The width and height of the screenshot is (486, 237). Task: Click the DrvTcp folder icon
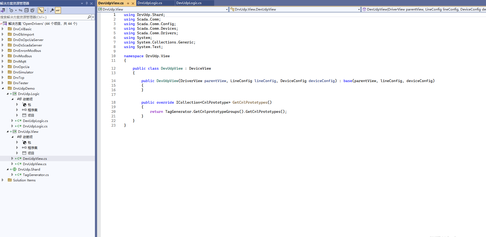10,77
